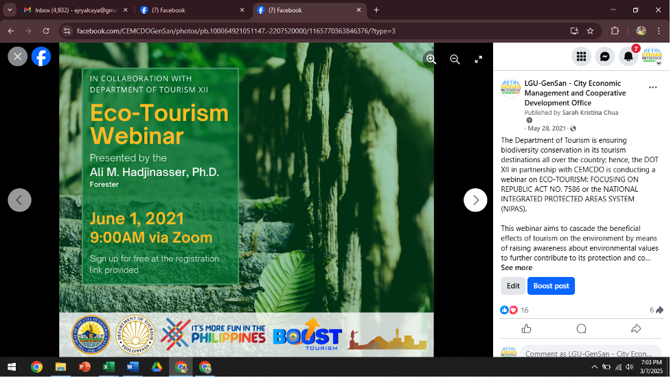Click the Boost post button
The image size is (671, 378).
point(551,286)
